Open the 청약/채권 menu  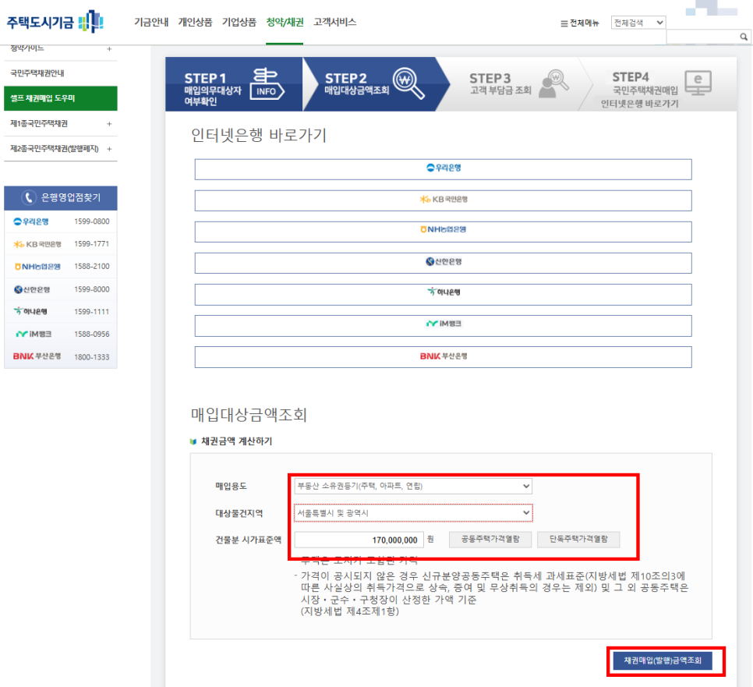point(284,23)
